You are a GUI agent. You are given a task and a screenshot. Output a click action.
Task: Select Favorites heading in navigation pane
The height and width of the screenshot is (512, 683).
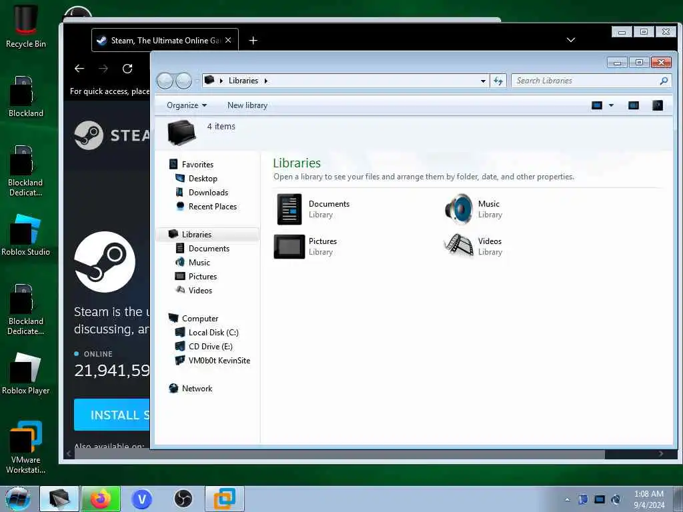(x=197, y=164)
